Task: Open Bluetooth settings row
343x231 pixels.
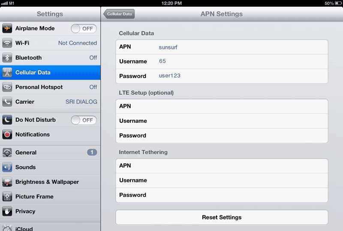Action: click(x=50, y=58)
